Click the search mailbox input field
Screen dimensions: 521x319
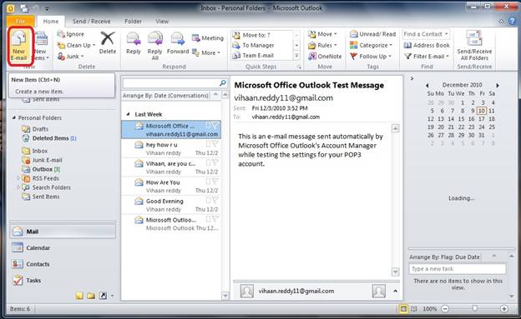tap(170, 83)
